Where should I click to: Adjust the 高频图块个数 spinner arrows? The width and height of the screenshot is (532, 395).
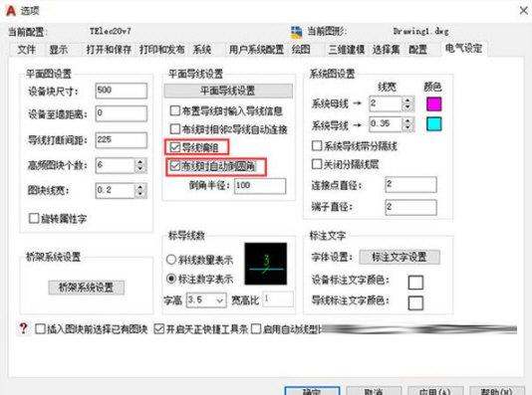tap(140, 165)
